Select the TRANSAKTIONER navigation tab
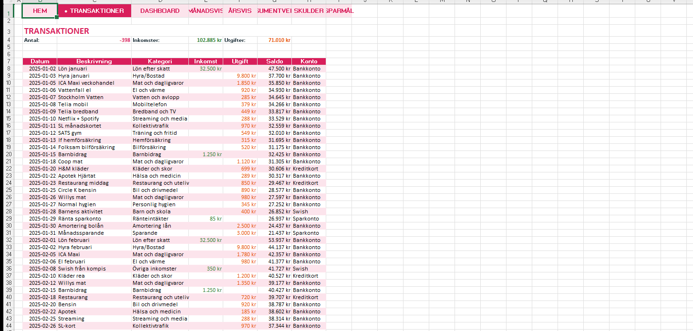 [x=94, y=10]
